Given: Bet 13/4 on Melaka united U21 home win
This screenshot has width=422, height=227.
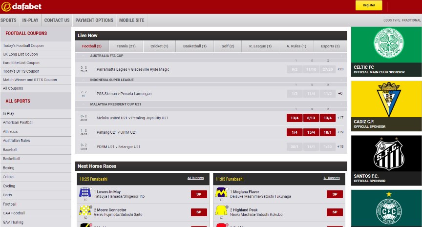Looking at the screenshot, I should pyautogui.click(x=295, y=118).
